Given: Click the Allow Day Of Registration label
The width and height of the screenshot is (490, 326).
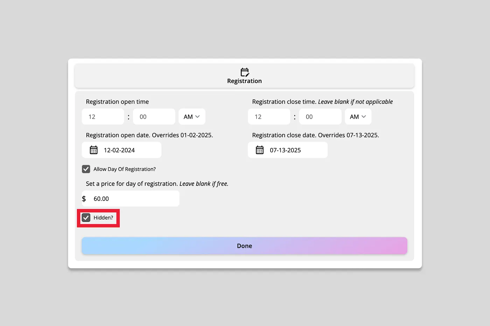Looking at the screenshot, I should [x=125, y=169].
